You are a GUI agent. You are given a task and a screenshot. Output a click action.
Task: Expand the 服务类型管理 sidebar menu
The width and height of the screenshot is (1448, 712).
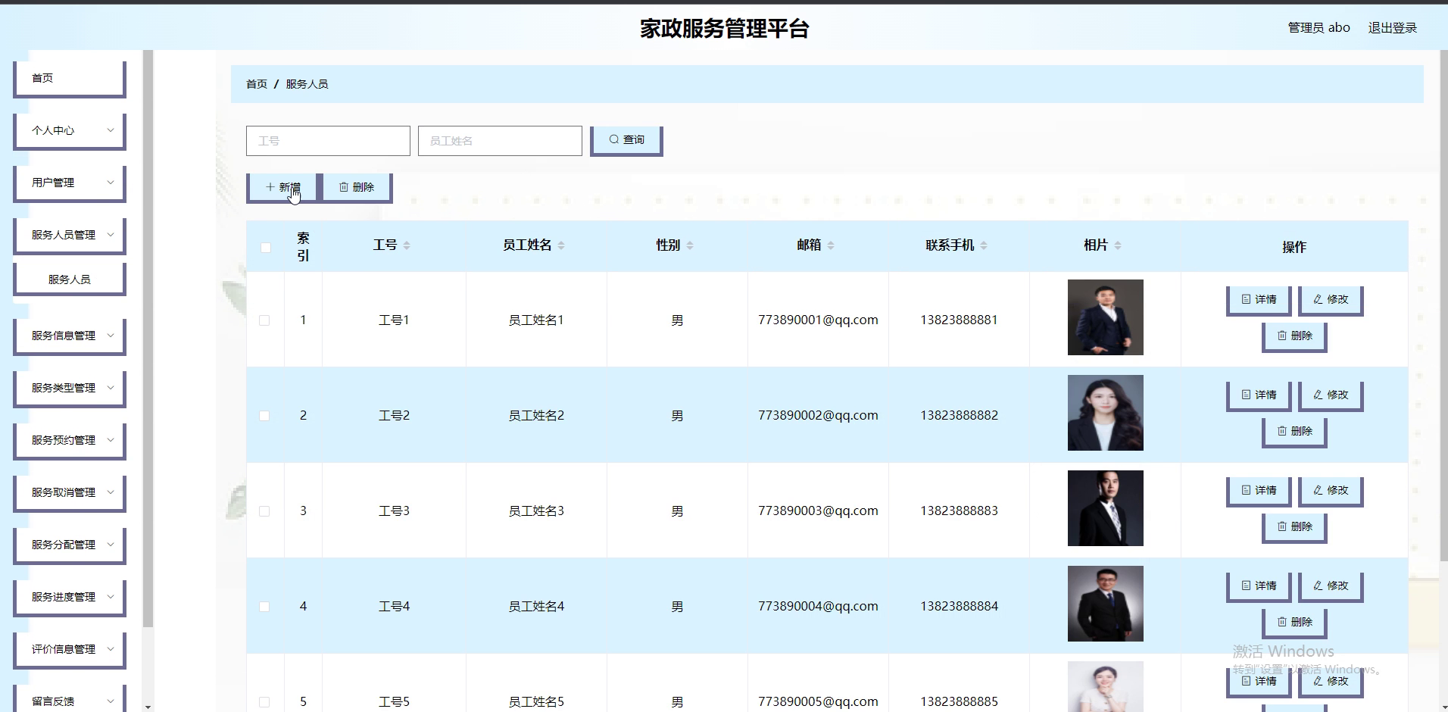click(69, 389)
